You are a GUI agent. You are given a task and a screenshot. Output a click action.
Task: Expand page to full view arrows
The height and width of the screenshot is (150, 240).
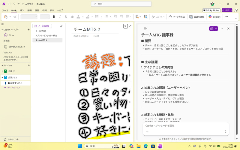pyautogui.click(x=130, y=26)
